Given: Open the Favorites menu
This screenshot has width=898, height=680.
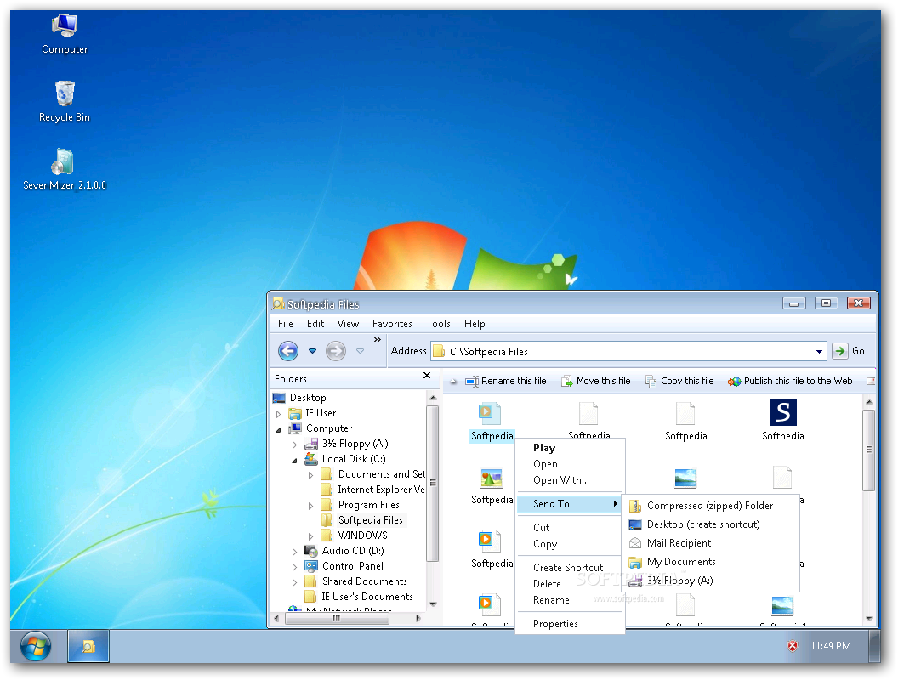Looking at the screenshot, I should [392, 324].
